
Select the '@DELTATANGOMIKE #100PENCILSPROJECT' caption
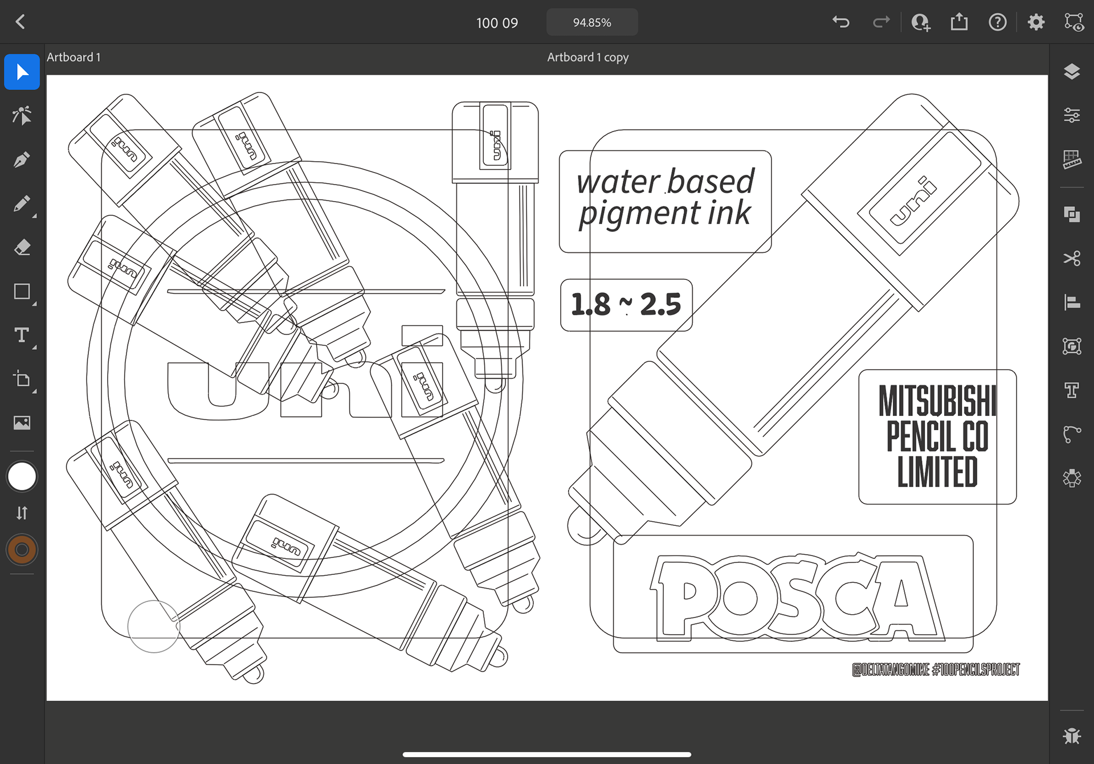(936, 669)
